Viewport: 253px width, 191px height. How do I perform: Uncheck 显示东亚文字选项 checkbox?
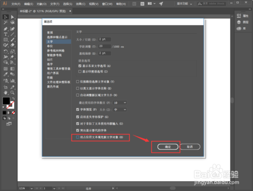80,66
